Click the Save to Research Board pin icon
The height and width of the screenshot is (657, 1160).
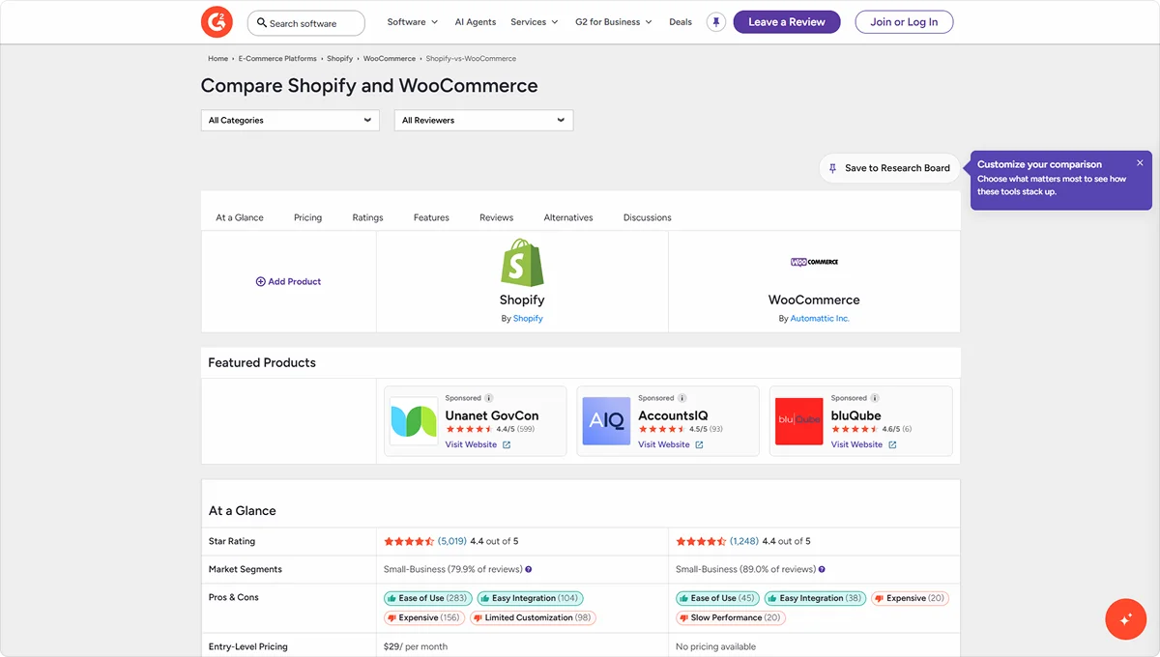(833, 168)
